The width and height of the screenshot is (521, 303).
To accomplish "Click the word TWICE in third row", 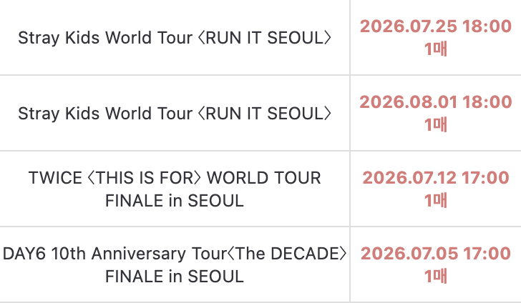I will tap(55, 177).
